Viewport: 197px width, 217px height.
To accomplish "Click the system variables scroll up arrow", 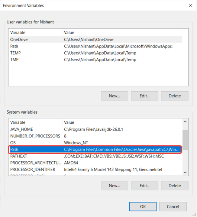I will (185, 122).
